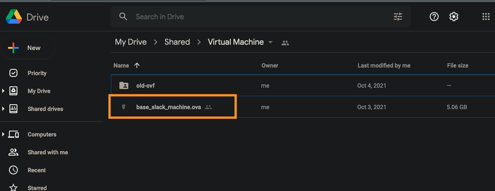Viewport: 495px width, 191px height.
Task: Sort by the Name column header
Action: click(121, 65)
